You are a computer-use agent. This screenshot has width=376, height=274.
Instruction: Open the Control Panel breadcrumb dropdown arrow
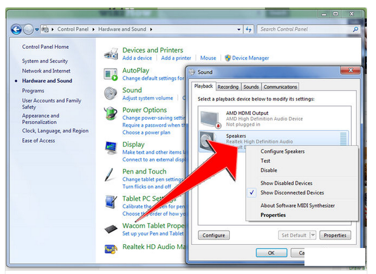click(94, 29)
